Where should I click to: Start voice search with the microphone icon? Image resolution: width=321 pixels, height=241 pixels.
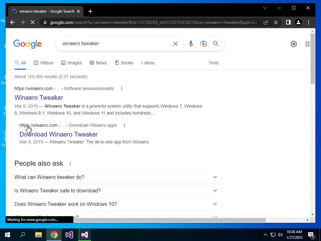coord(191,43)
